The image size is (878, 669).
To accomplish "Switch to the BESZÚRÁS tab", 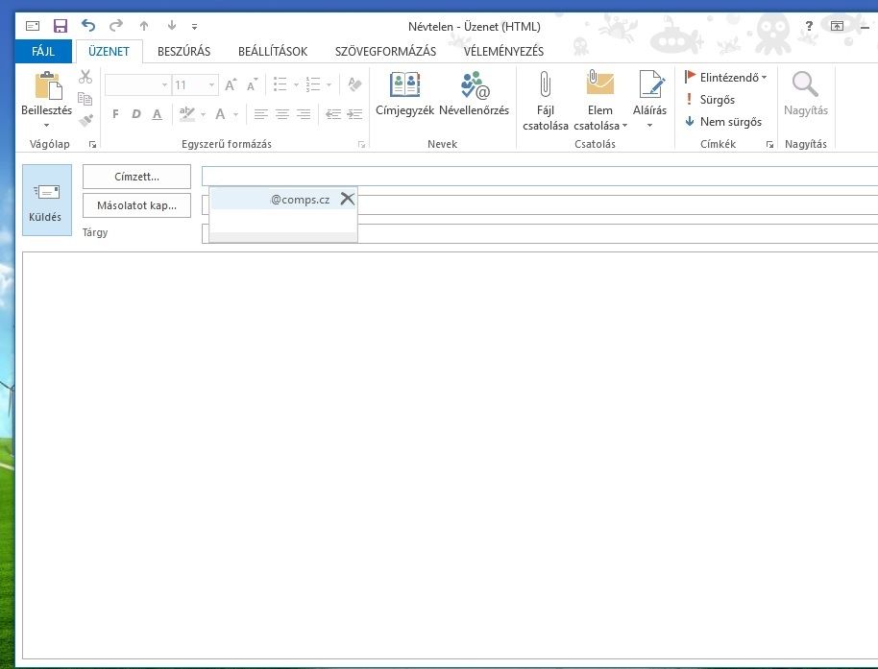I will click(x=183, y=52).
